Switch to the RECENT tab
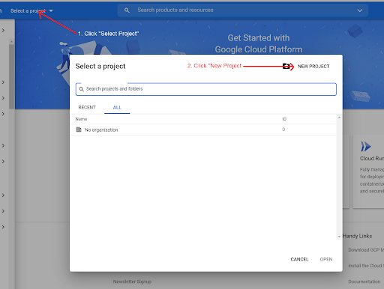The image size is (384, 289). coord(87,107)
